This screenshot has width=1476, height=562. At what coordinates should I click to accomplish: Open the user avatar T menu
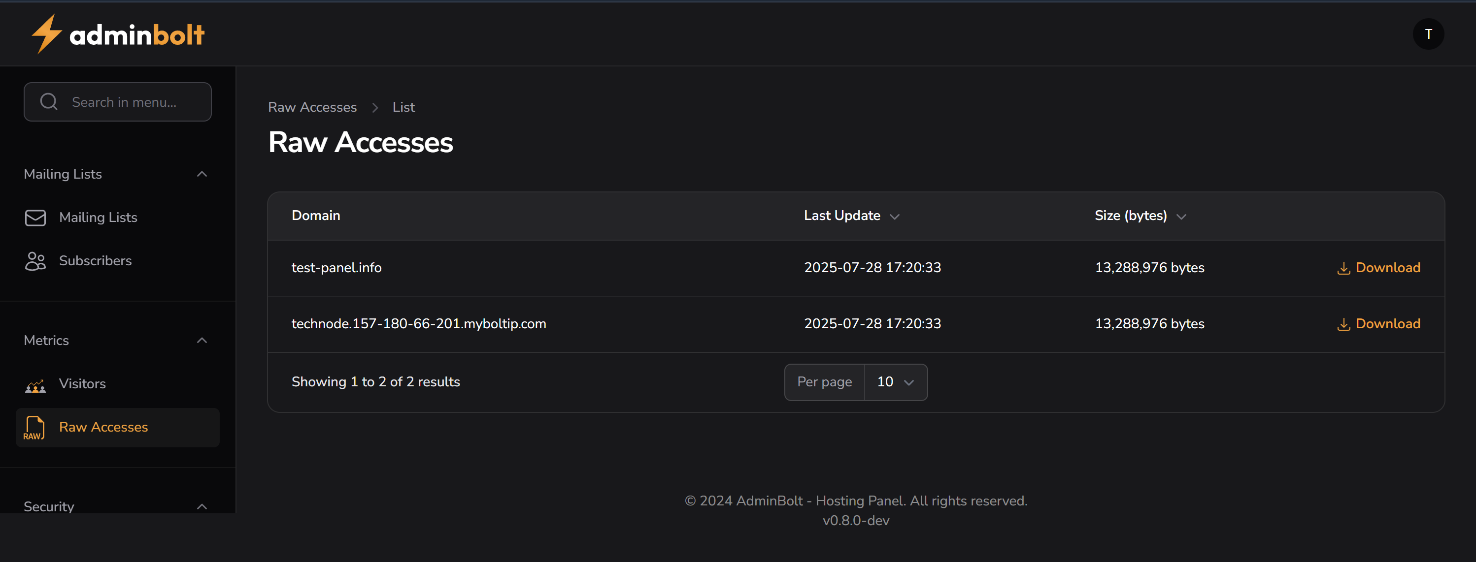coord(1428,34)
